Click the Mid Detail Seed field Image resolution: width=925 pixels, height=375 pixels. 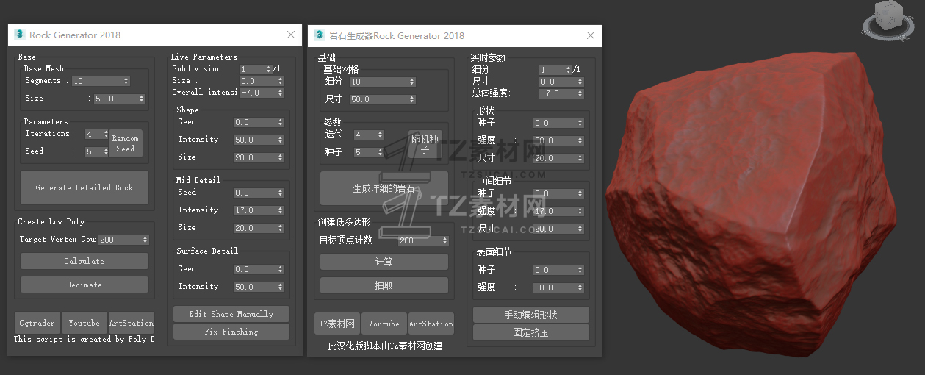255,193
